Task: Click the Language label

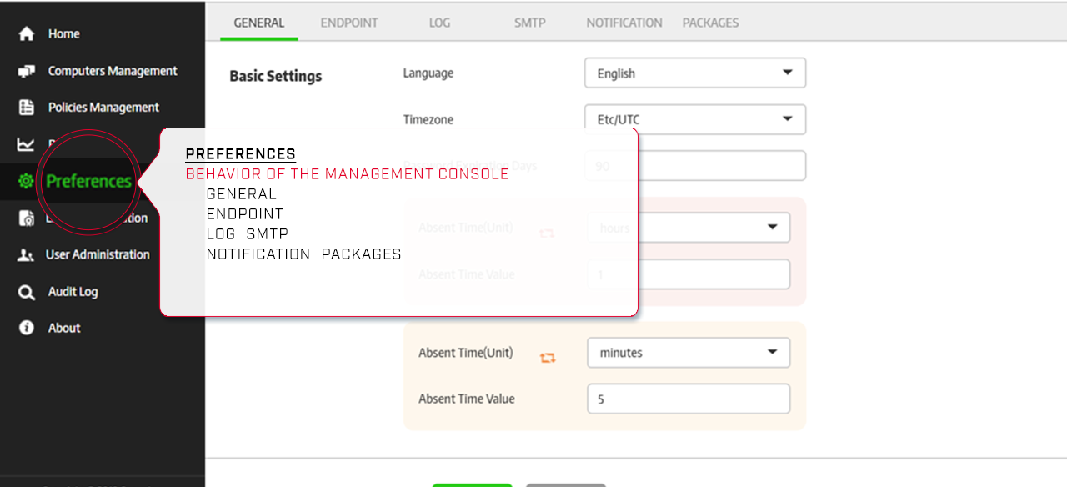Action: (x=428, y=73)
